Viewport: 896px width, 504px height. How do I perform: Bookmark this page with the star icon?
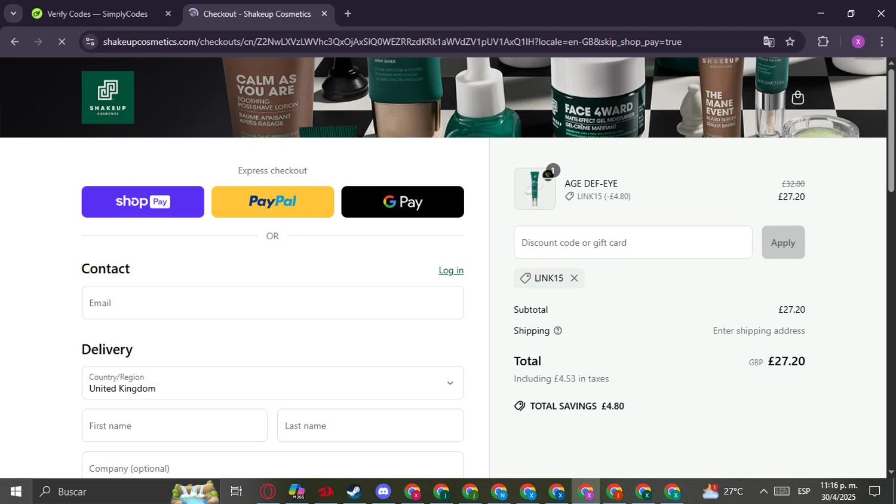(x=790, y=42)
